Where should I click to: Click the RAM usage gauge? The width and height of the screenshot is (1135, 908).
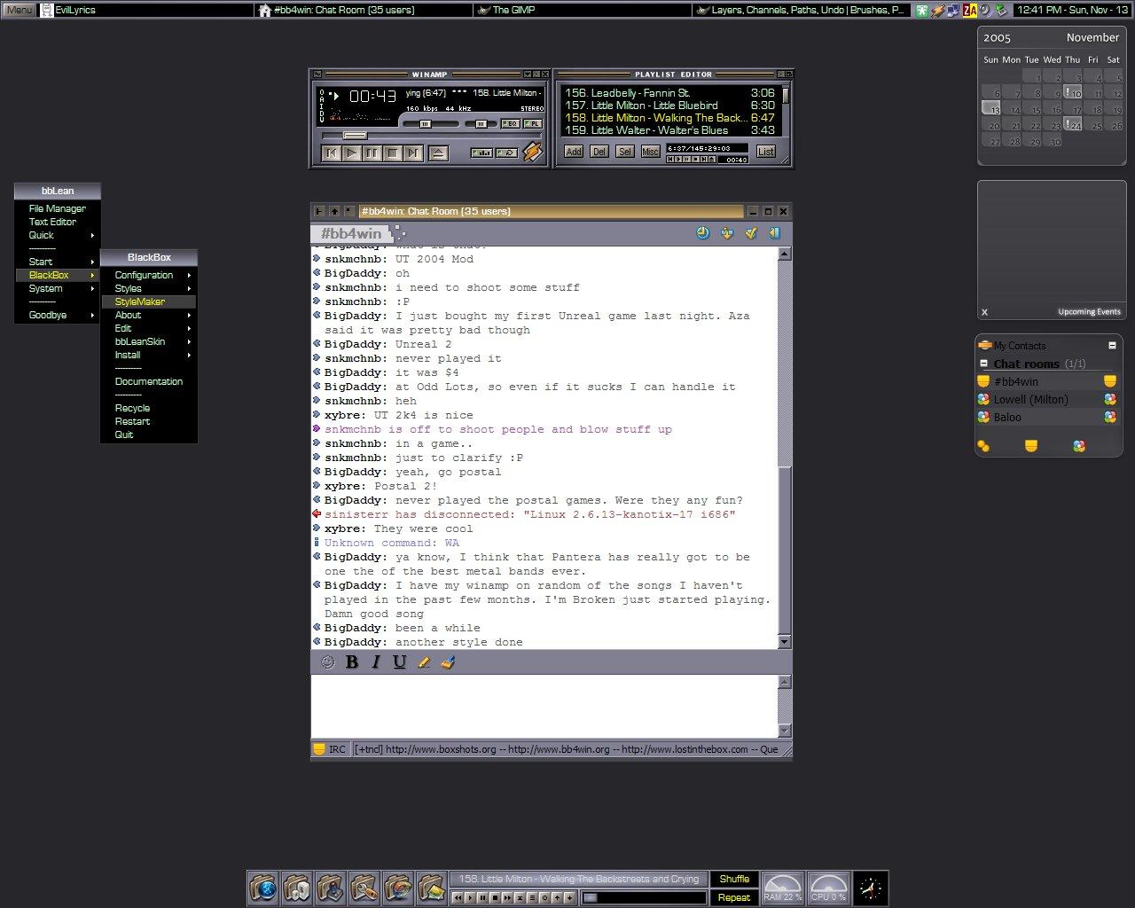(x=782, y=888)
